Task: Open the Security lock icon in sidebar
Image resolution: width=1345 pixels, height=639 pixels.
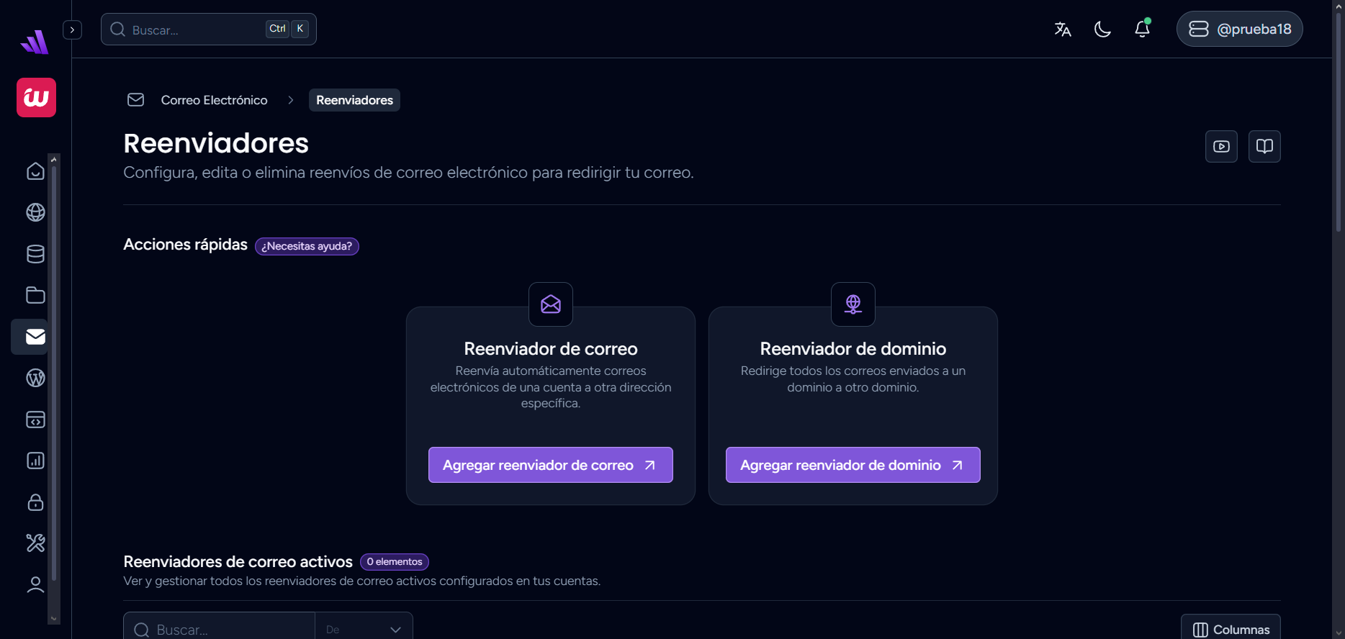Action: click(35, 502)
